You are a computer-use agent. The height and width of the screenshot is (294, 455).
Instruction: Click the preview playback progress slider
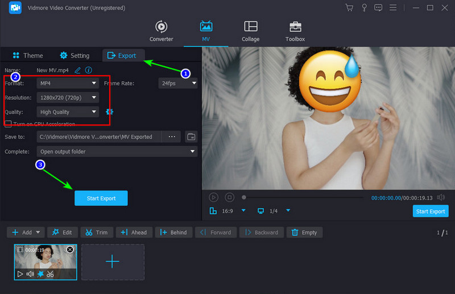(x=303, y=197)
